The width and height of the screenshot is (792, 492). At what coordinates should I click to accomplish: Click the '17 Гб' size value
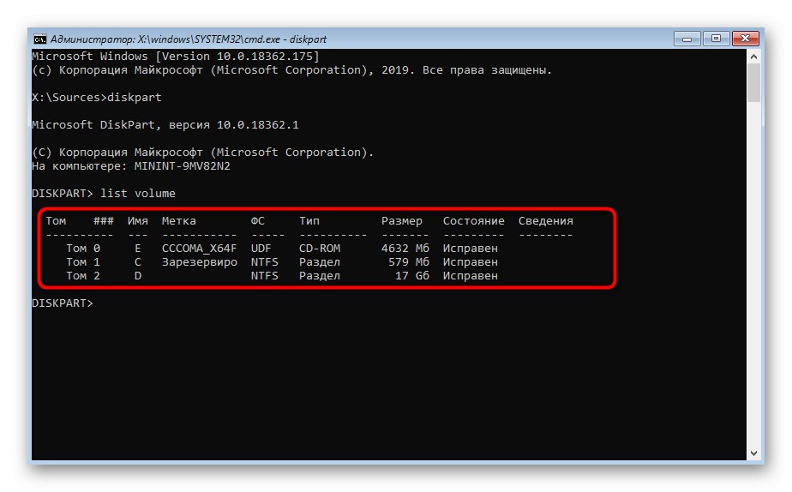412,276
